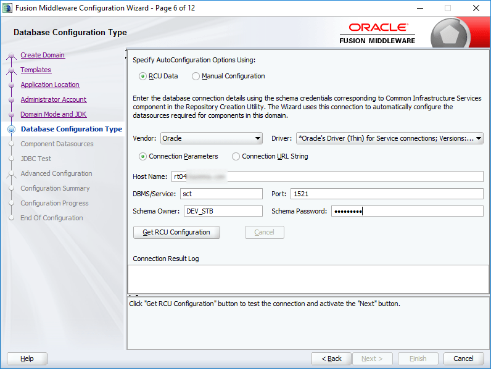Screen dimensions: 491x369
Task: Open the Administrator Account step link
Action: (54, 99)
